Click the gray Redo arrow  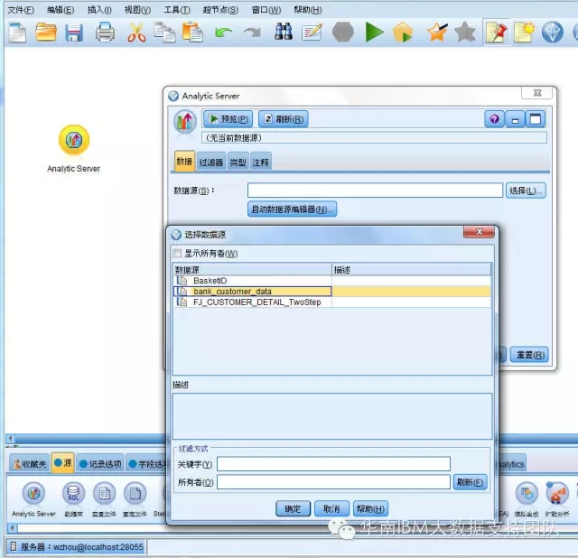(252, 33)
